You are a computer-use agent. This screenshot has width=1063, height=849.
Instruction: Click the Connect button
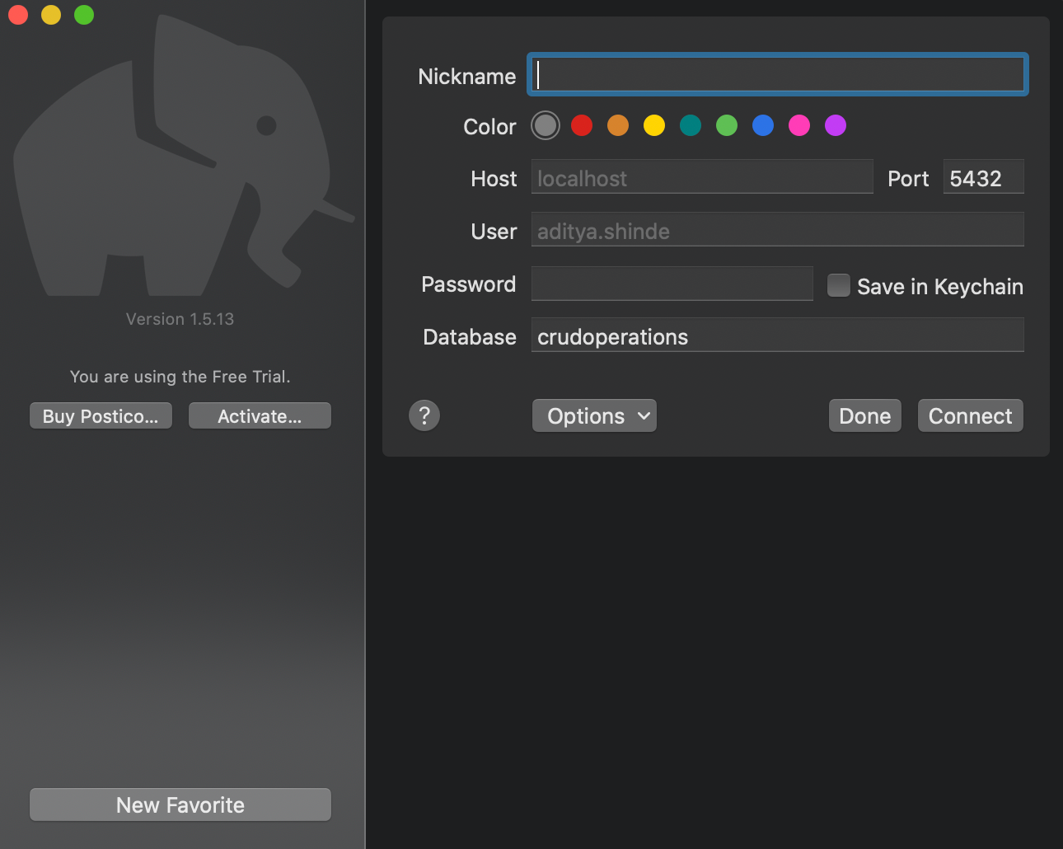[971, 415]
